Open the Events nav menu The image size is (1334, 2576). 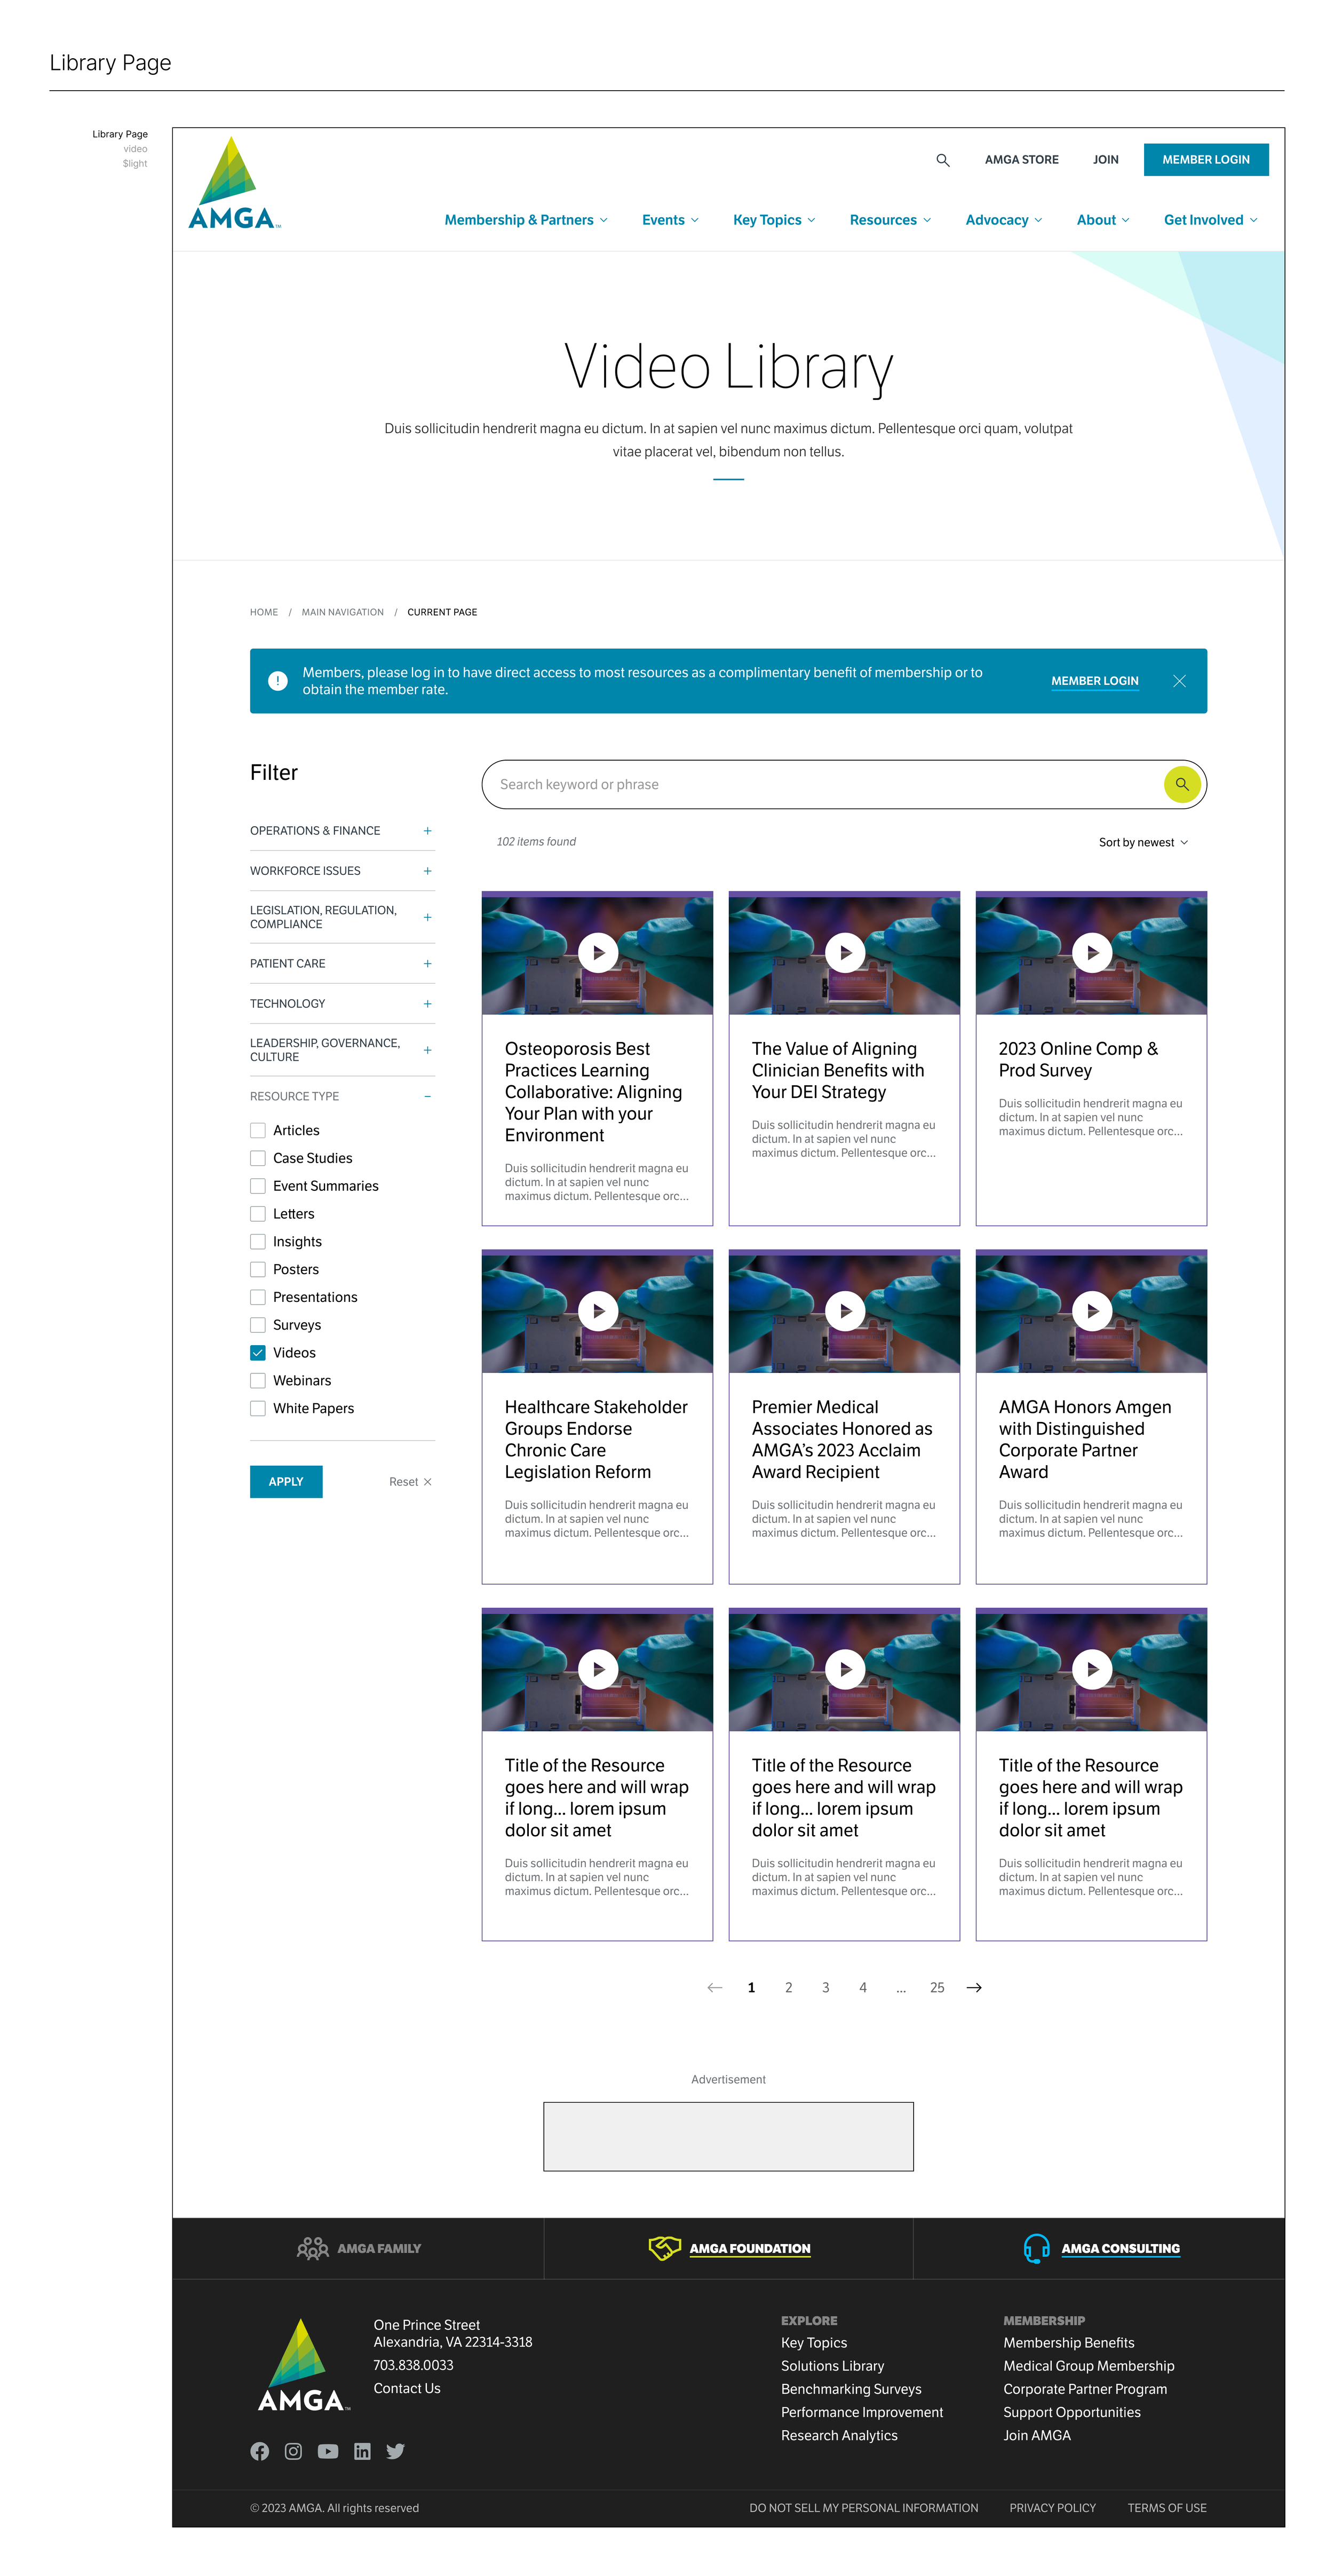pos(670,220)
